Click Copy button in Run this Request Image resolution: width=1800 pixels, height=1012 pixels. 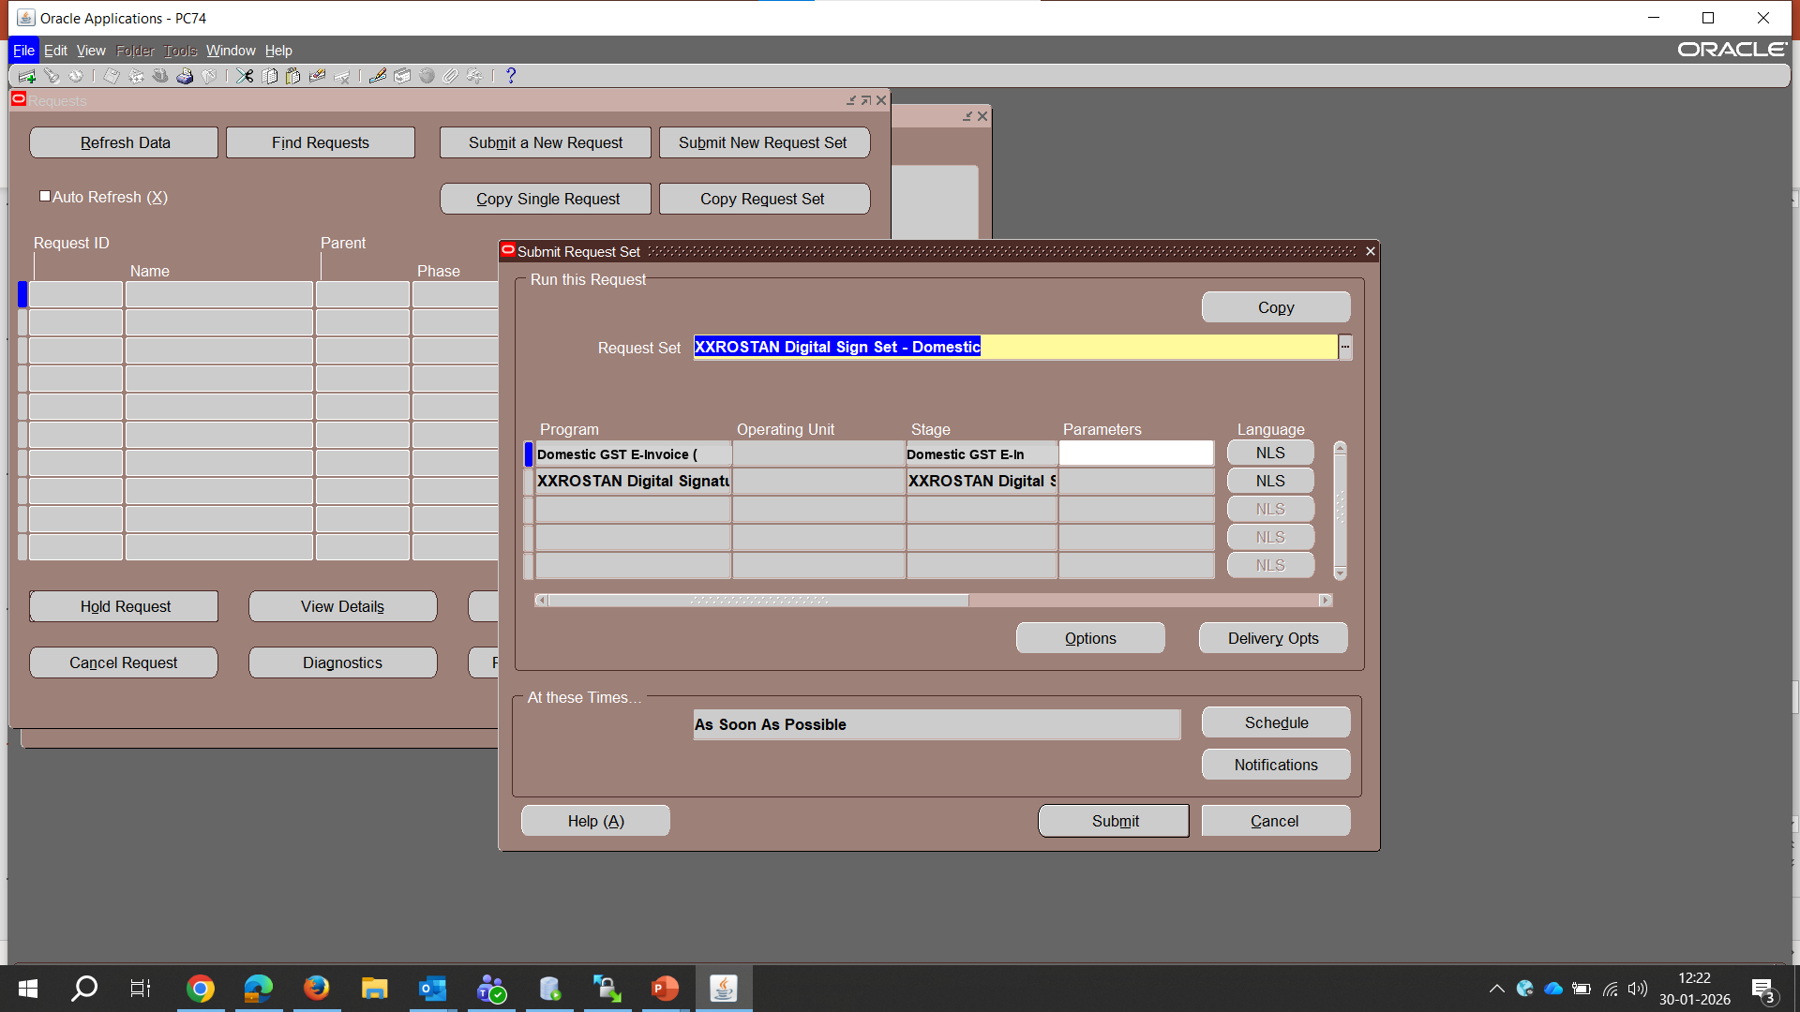(x=1276, y=307)
